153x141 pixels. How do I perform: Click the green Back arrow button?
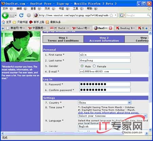pyautogui.click(x=5, y=15)
